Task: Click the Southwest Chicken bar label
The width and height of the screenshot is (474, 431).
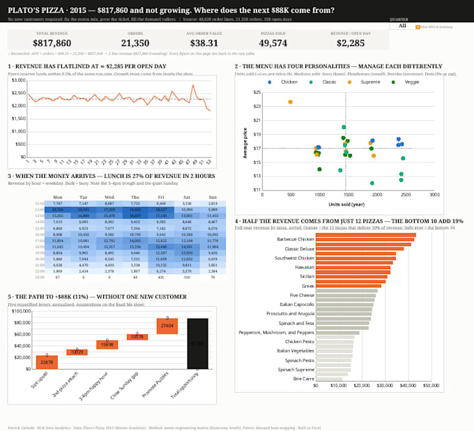Action: coord(294,258)
